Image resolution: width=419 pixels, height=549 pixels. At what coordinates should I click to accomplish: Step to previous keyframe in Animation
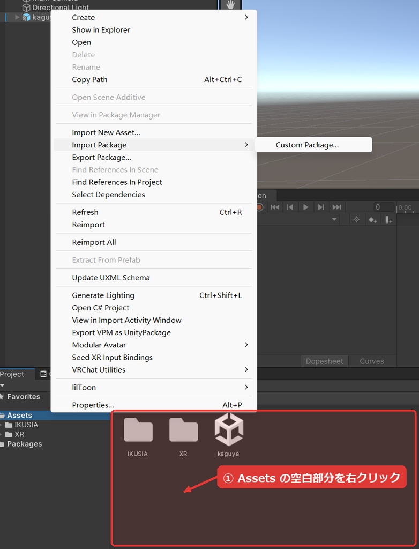coord(290,207)
